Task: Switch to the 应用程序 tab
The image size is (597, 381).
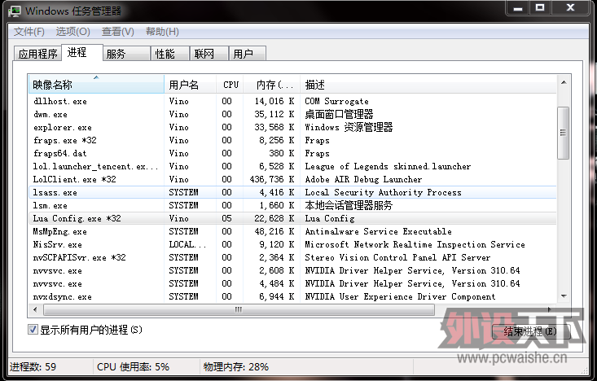Action: 37,54
